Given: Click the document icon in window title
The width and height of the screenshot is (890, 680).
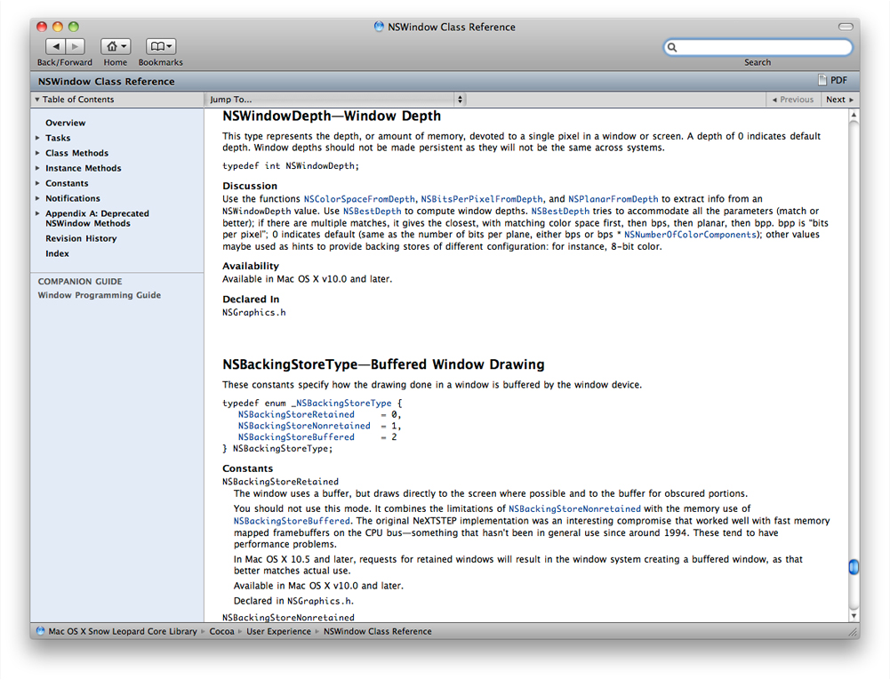Looking at the screenshot, I should [379, 27].
